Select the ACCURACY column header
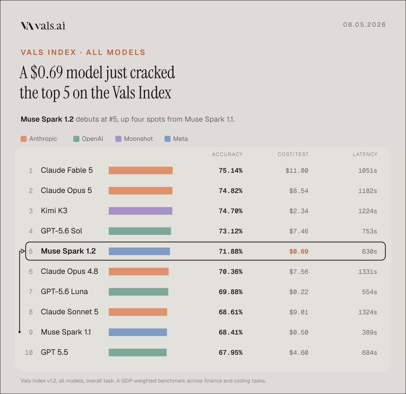Viewport: 406px width, 394px height. click(227, 154)
